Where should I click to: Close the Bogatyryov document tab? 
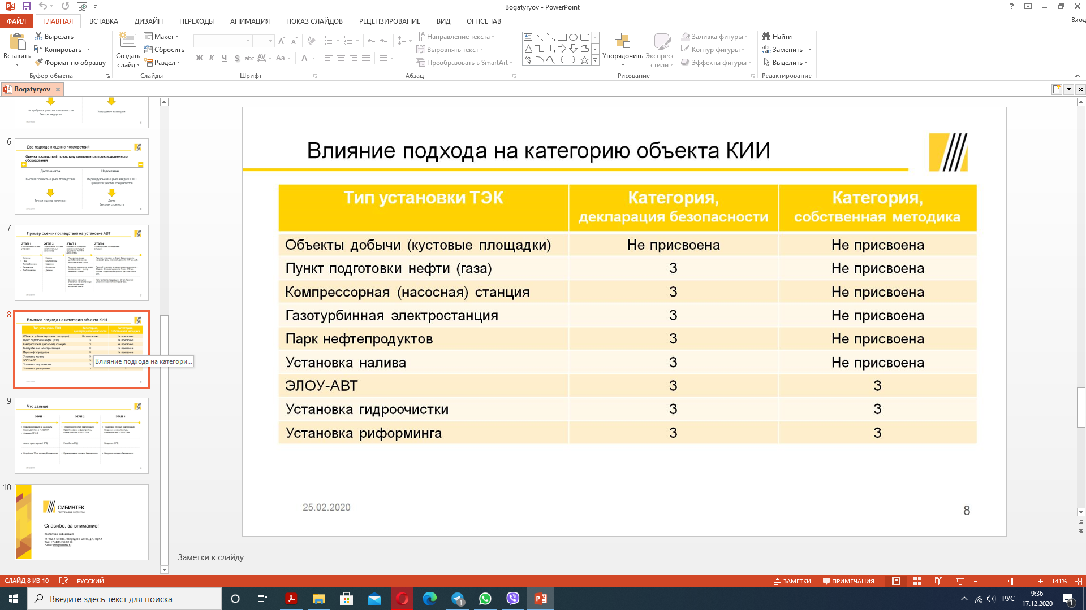58,89
